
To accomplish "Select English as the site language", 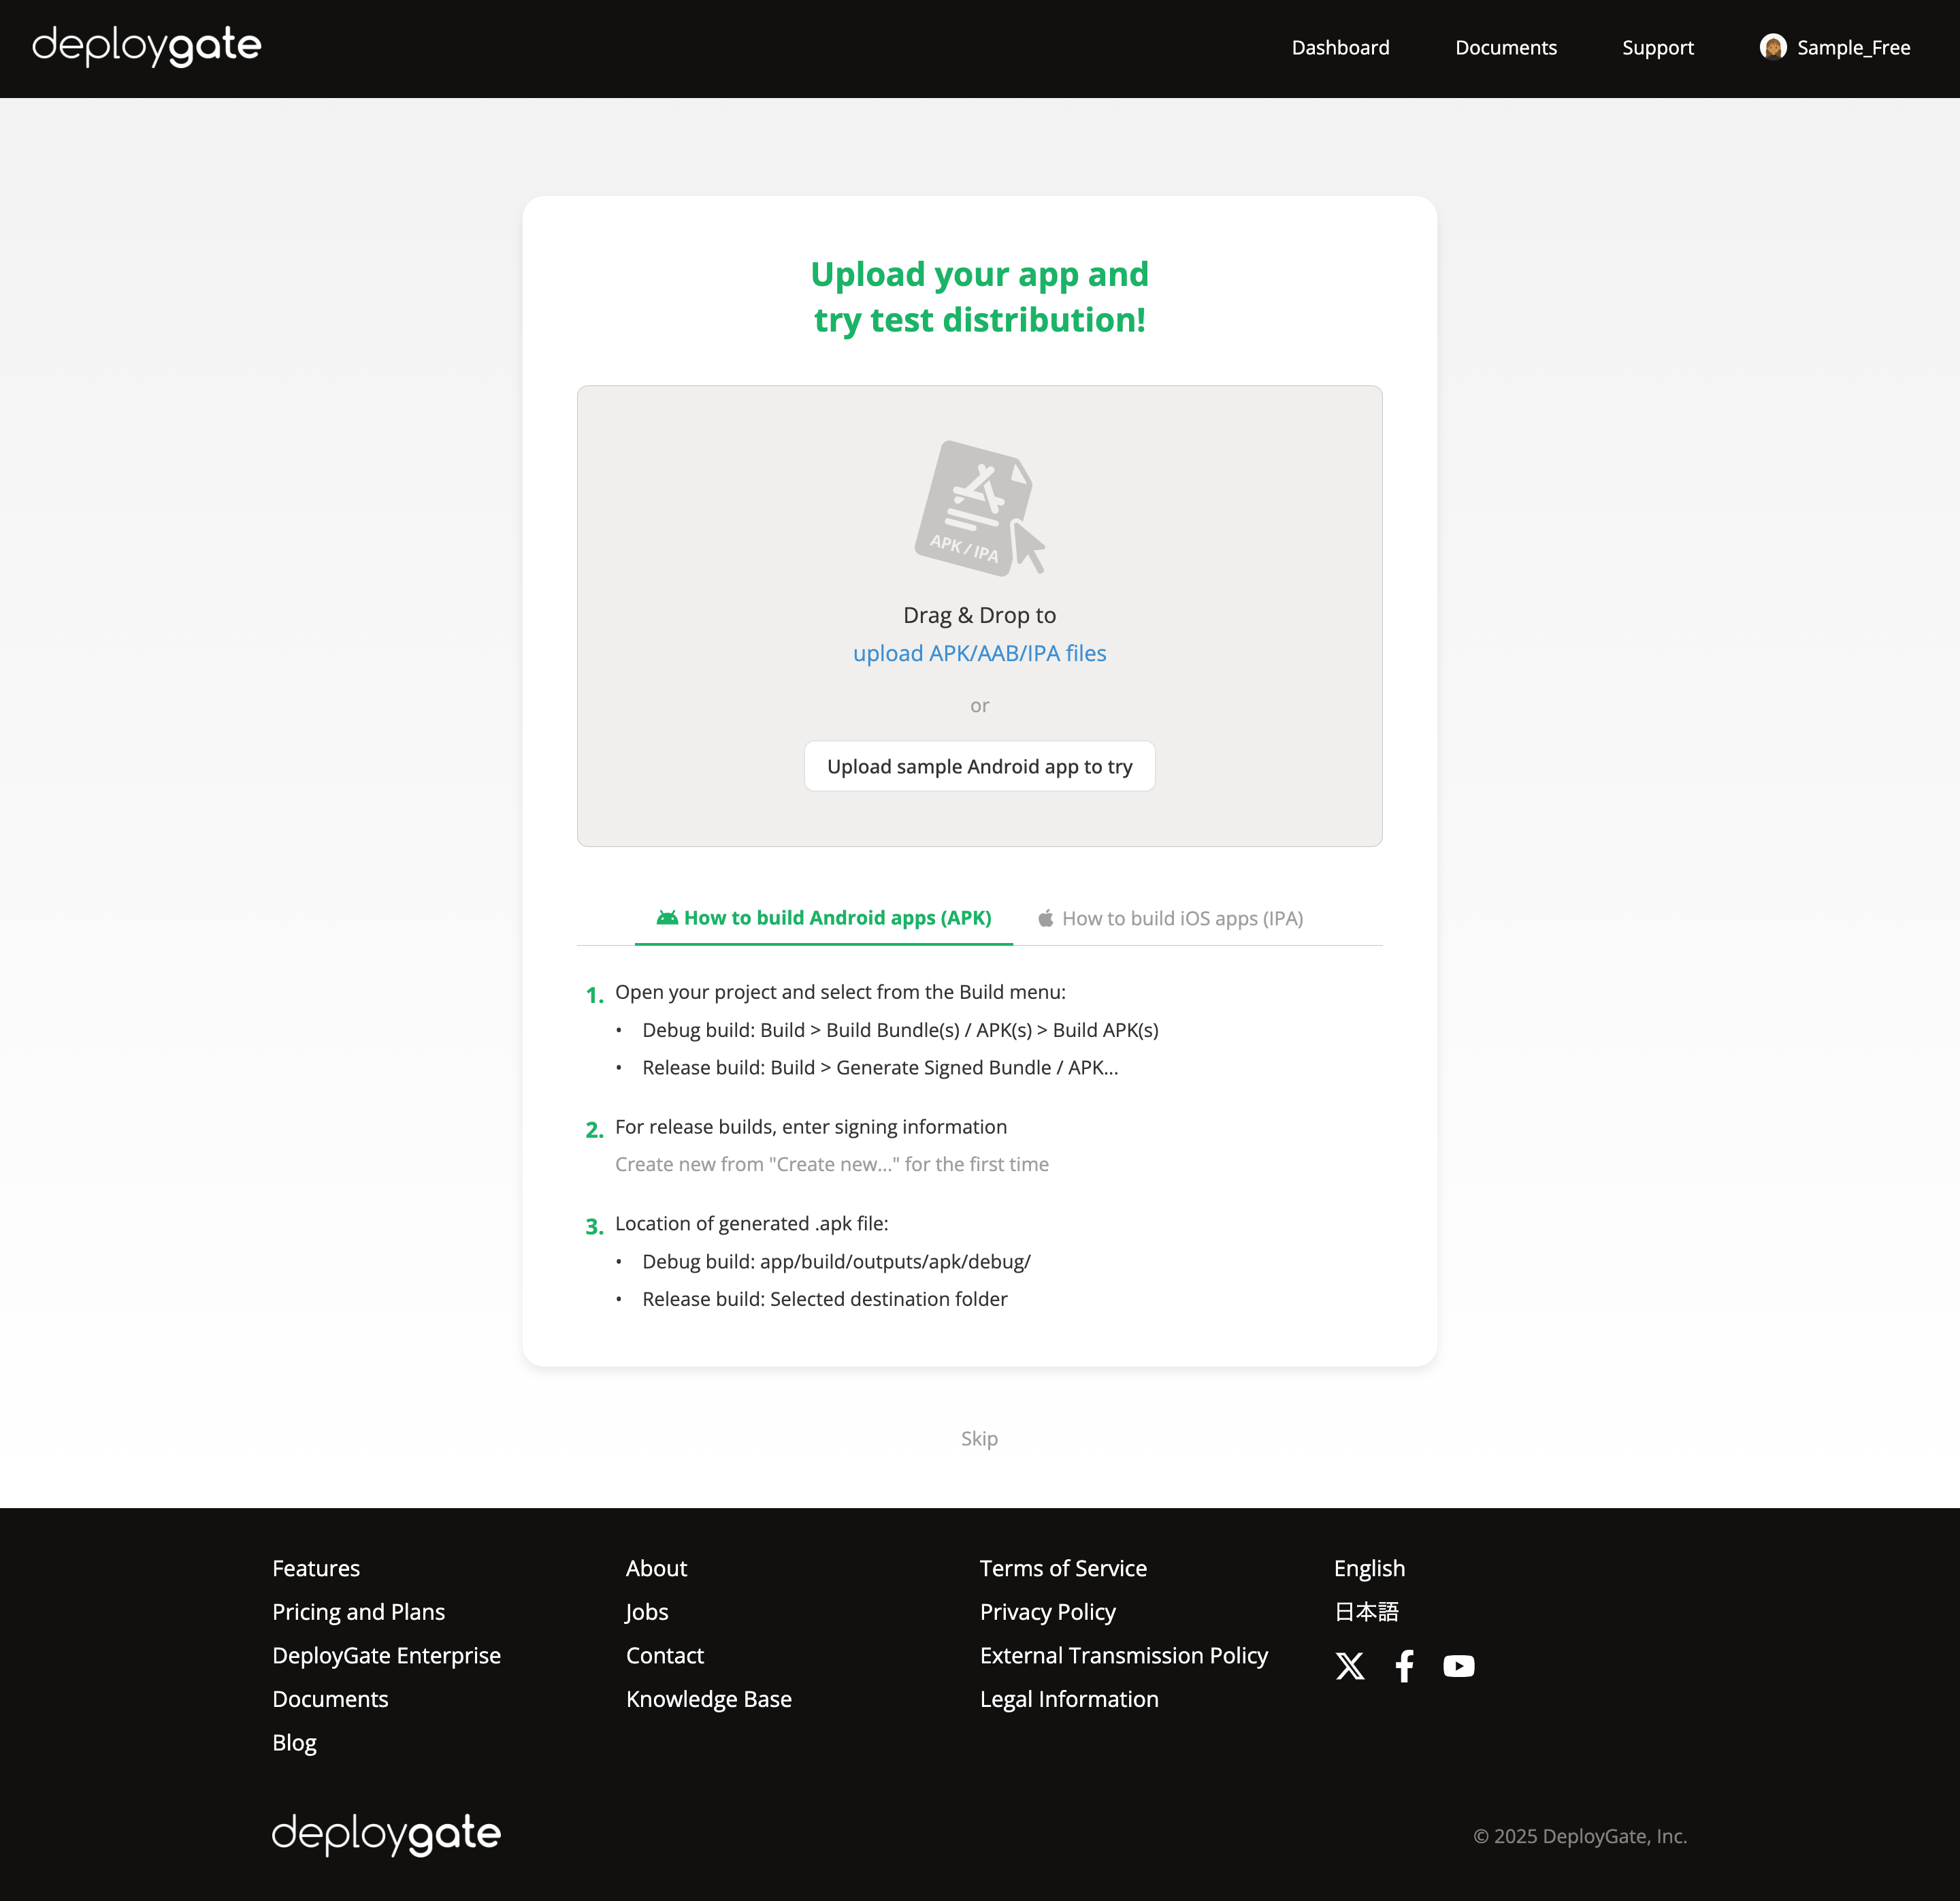I will (x=1369, y=1568).
